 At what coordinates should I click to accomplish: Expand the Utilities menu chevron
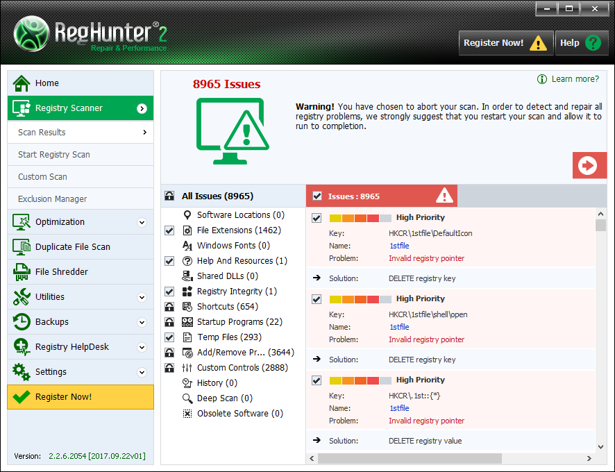tap(142, 297)
